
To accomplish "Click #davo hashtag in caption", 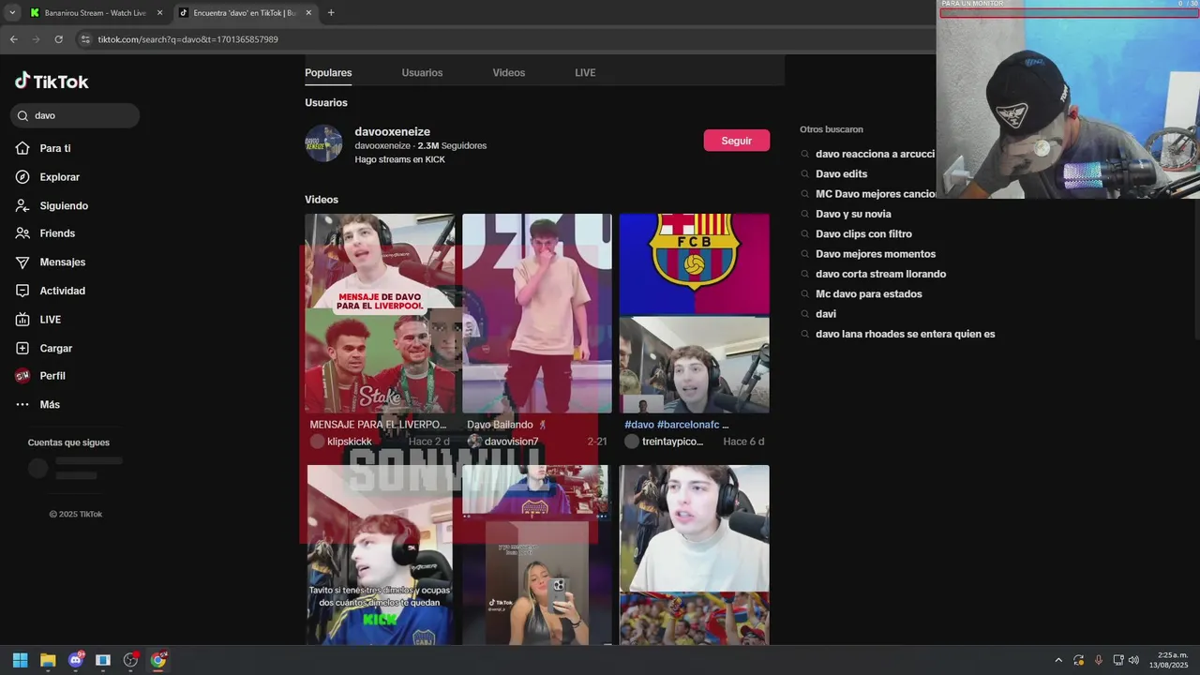I will pyautogui.click(x=639, y=425).
